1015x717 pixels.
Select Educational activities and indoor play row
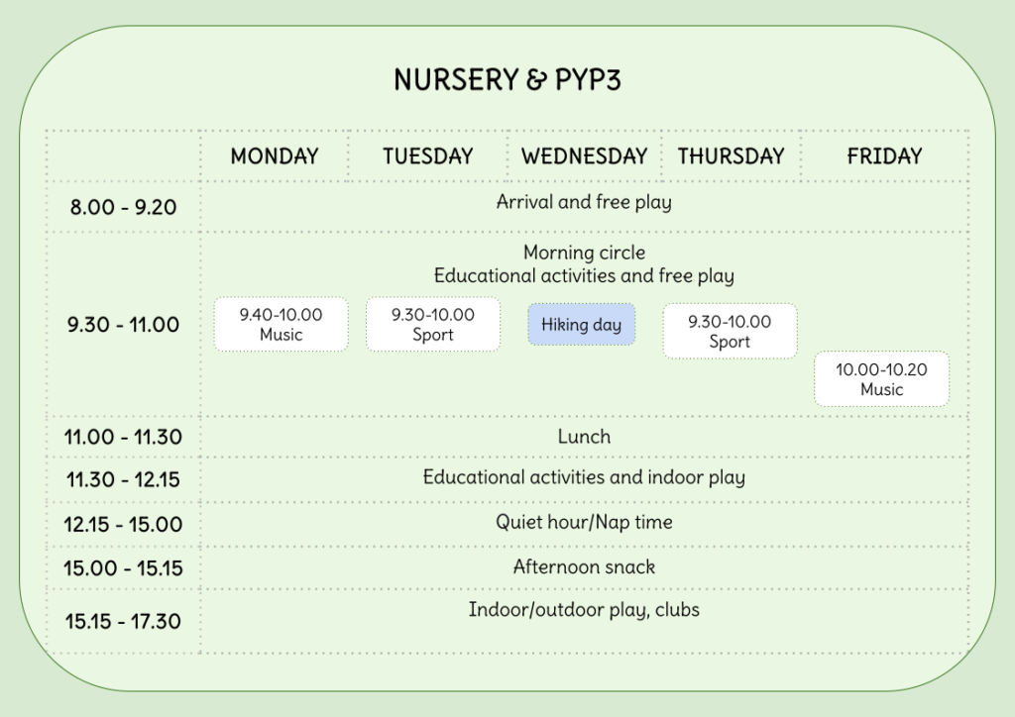click(x=584, y=477)
